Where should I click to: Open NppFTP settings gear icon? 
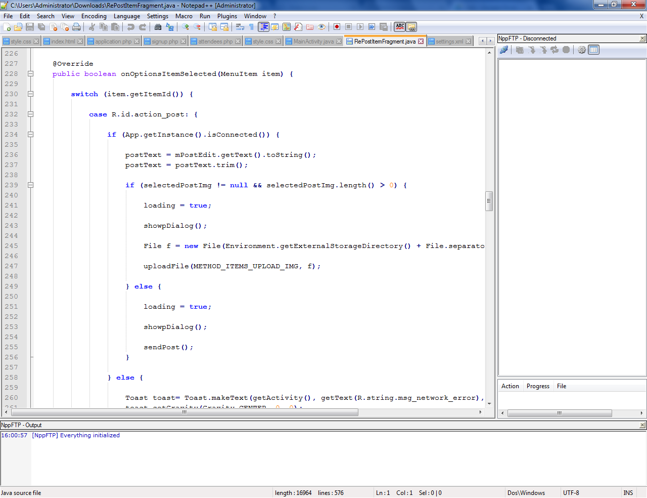coord(582,50)
